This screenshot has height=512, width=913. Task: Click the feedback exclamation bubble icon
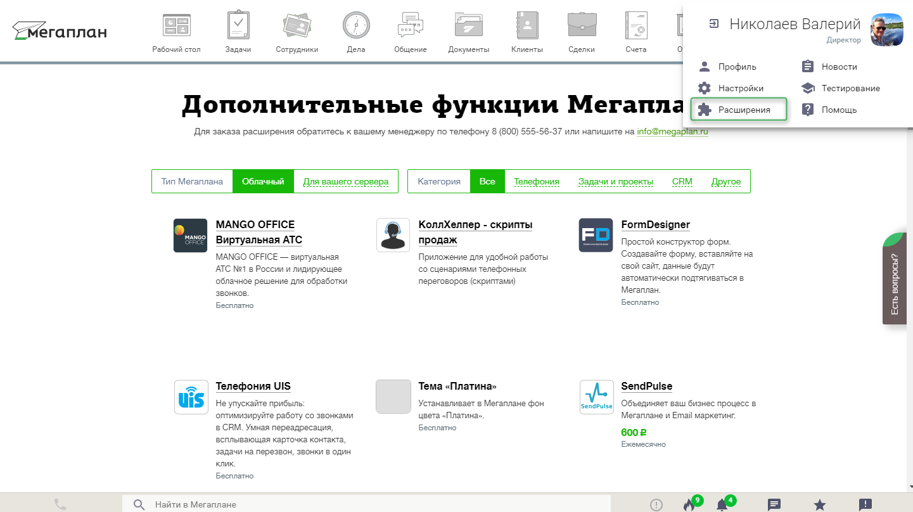click(x=865, y=504)
